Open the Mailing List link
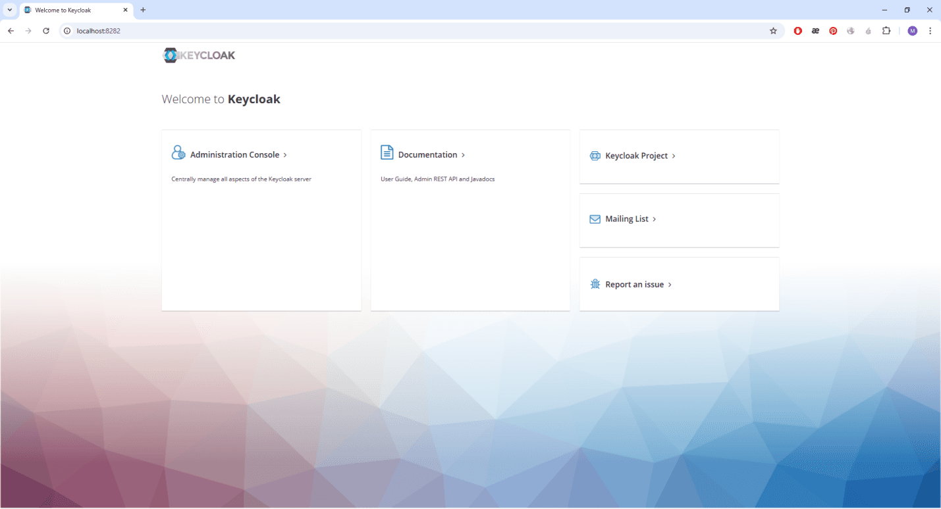Screen dimensions: 941x509 (x=627, y=219)
